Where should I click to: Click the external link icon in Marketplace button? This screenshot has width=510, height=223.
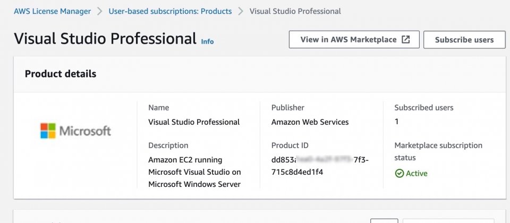point(405,40)
